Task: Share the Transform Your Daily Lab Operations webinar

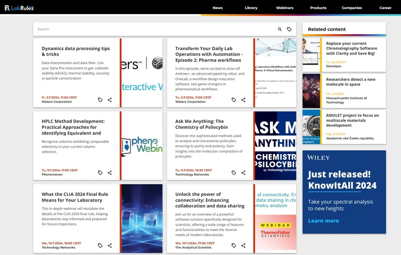Action: 243,100
